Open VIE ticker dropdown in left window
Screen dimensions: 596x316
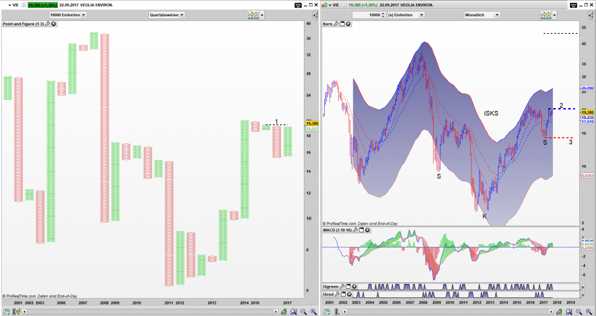(x=10, y=5)
